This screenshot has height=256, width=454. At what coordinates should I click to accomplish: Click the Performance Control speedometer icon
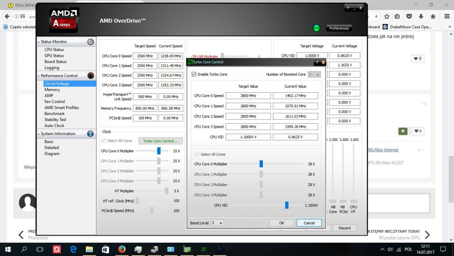point(90,75)
